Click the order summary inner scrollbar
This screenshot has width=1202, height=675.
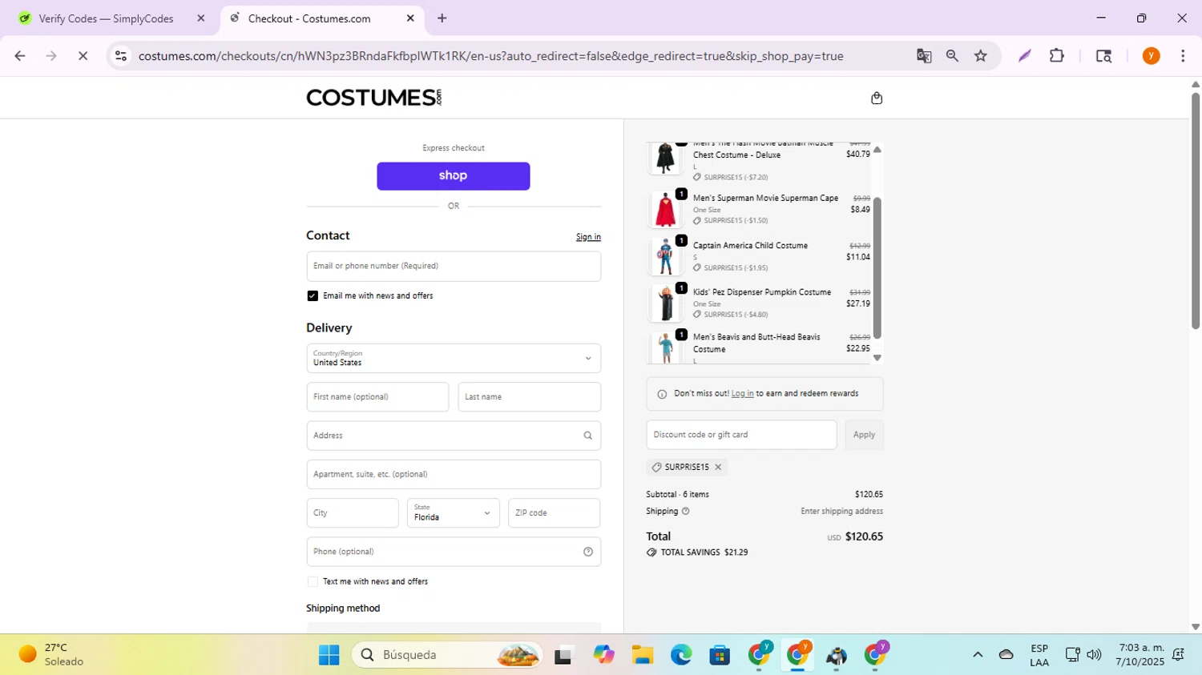[x=877, y=268]
